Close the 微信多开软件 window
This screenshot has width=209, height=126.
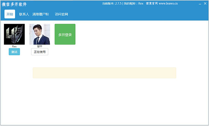(205, 3)
